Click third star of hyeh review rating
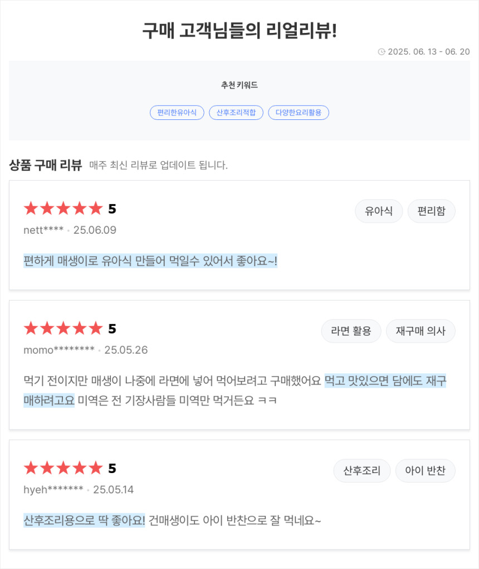 [63, 468]
